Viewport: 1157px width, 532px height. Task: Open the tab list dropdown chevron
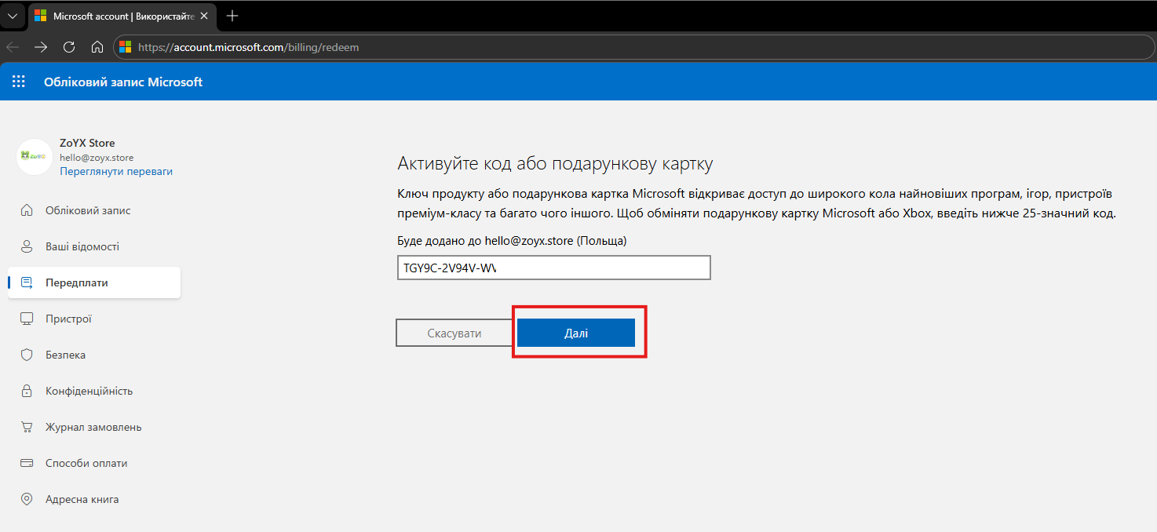(x=13, y=16)
